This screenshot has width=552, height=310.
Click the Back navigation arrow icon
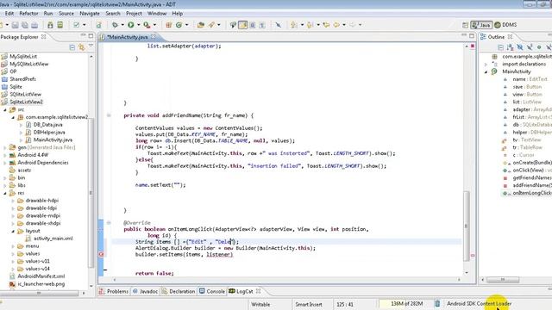point(336,25)
